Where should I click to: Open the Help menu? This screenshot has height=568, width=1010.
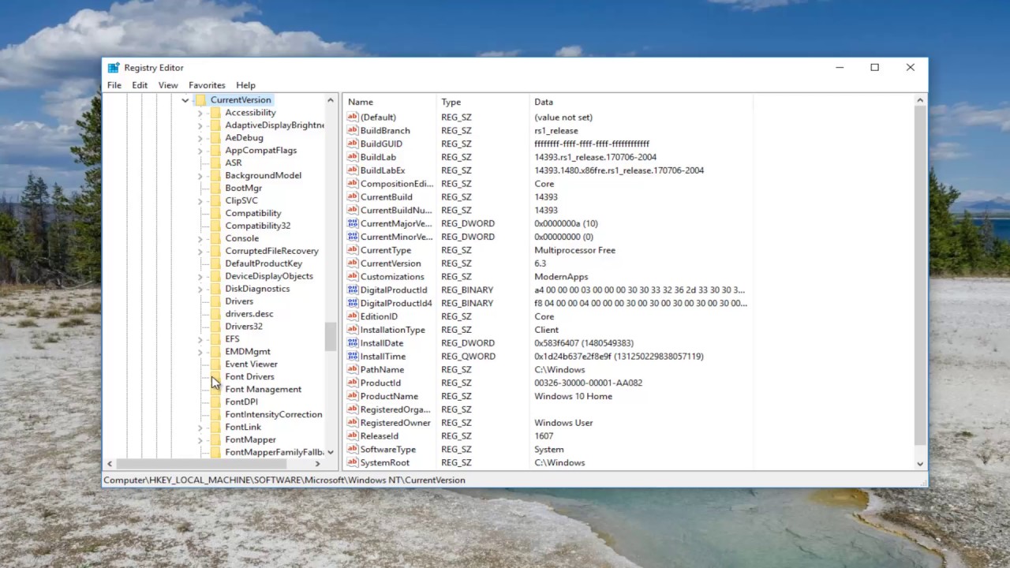[245, 85]
